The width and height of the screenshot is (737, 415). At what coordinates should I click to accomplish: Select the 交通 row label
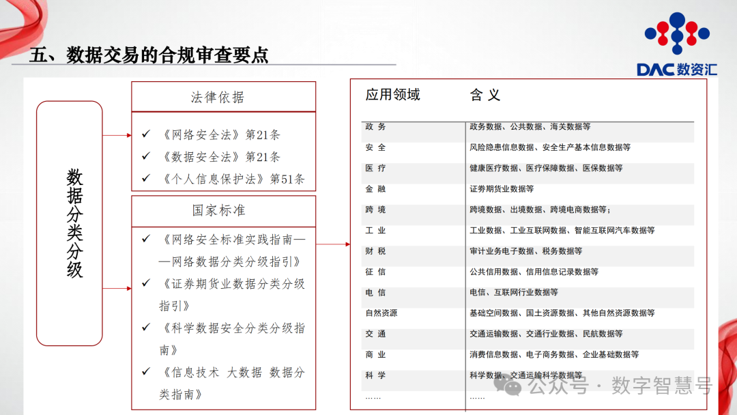click(x=375, y=334)
